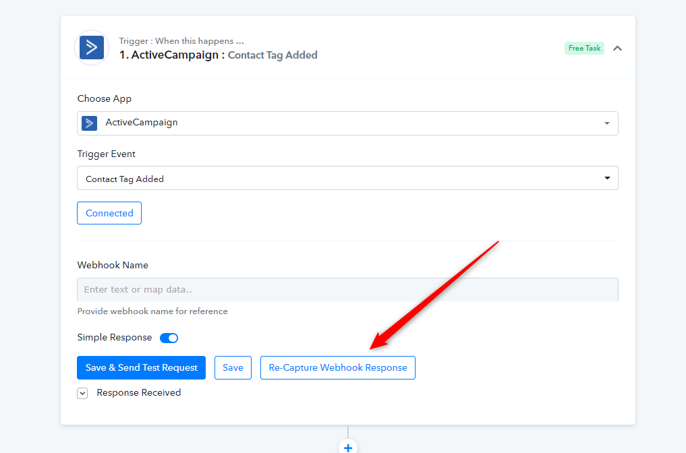Click the 'Trigger : When this happens ...' text
This screenshot has height=453, width=686.
tap(181, 40)
